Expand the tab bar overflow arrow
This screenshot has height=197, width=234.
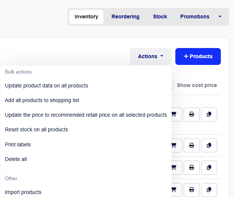coord(220,17)
